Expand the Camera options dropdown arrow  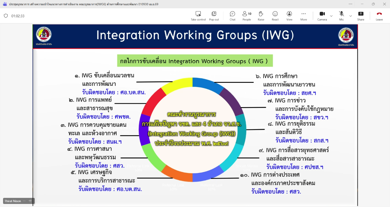pos(331,16)
